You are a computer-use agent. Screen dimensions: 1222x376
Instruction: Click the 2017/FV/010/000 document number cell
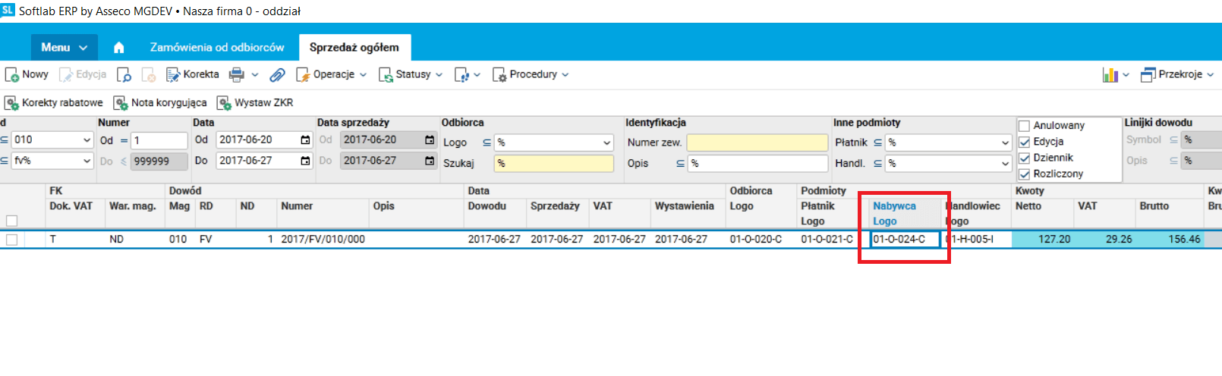click(x=323, y=240)
